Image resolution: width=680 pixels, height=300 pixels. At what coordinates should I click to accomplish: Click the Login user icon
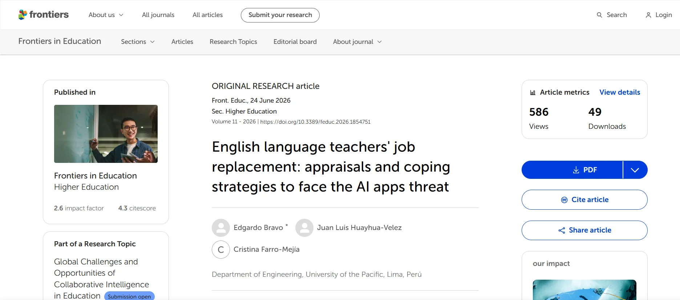click(648, 15)
